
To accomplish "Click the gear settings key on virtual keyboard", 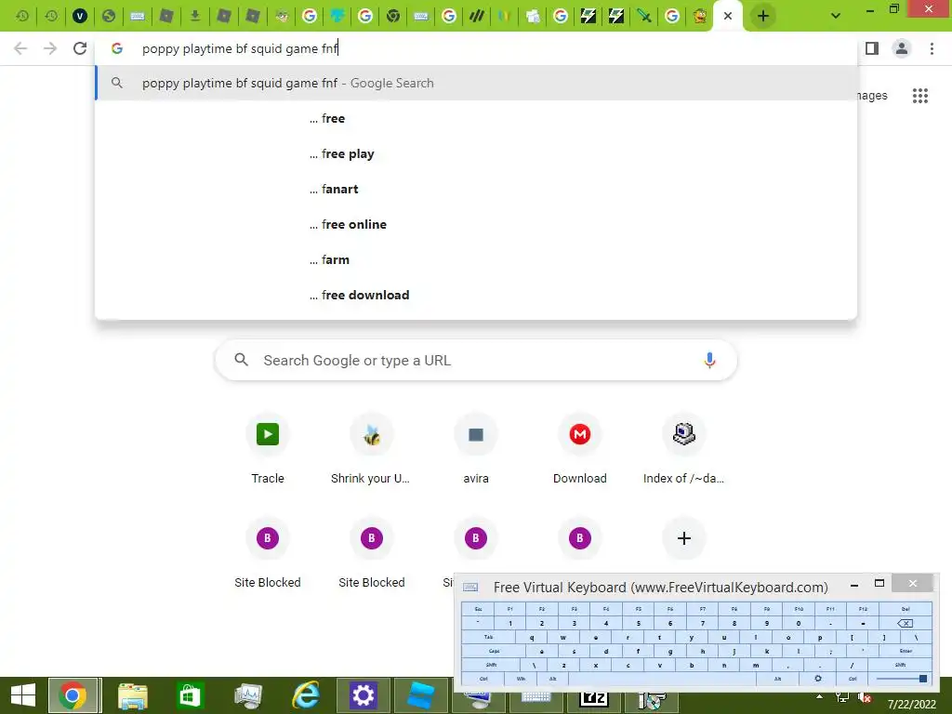I will (818, 678).
